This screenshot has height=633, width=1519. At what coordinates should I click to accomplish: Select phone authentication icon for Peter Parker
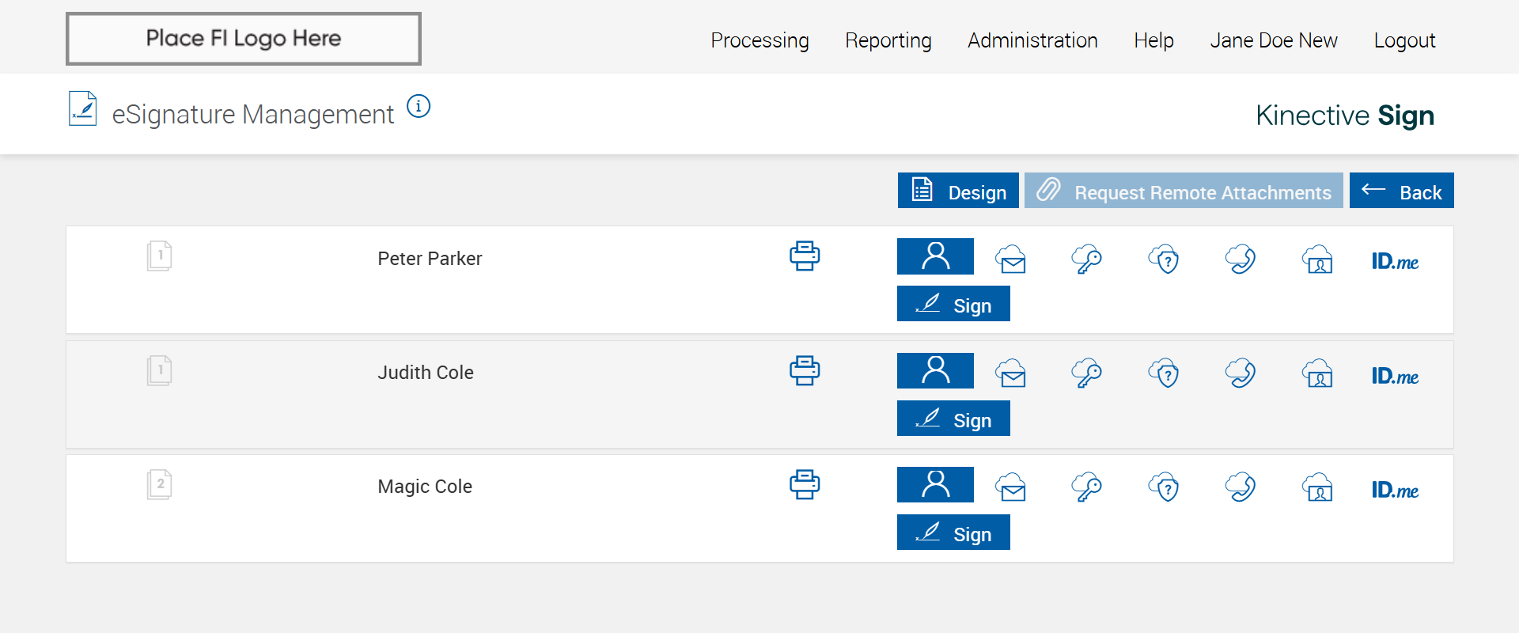[1241, 260]
